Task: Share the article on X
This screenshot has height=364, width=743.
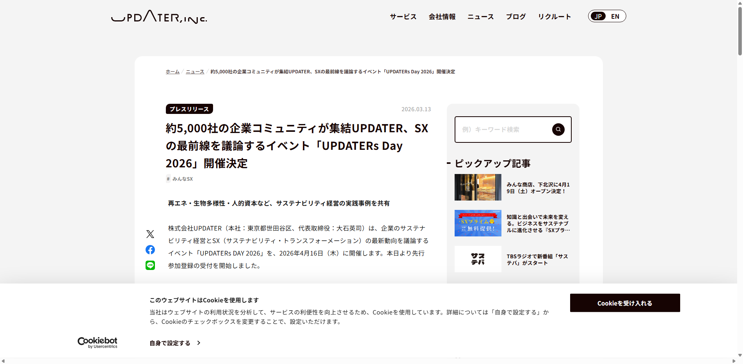Action: pyautogui.click(x=150, y=234)
